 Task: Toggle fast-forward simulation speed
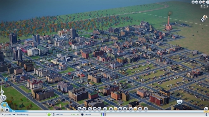[x=14, y=114]
